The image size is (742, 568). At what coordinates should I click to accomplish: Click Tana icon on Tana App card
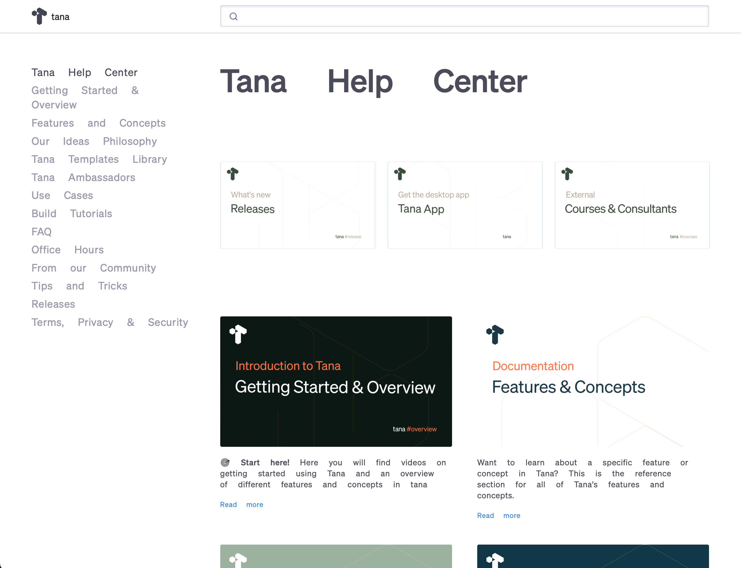click(400, 174)
